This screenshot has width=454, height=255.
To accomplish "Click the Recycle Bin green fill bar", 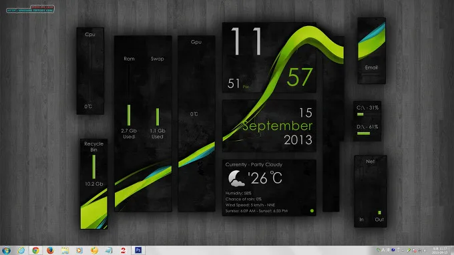I will click(94, 167).
